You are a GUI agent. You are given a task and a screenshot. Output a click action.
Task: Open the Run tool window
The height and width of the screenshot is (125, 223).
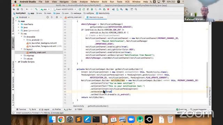68,109
